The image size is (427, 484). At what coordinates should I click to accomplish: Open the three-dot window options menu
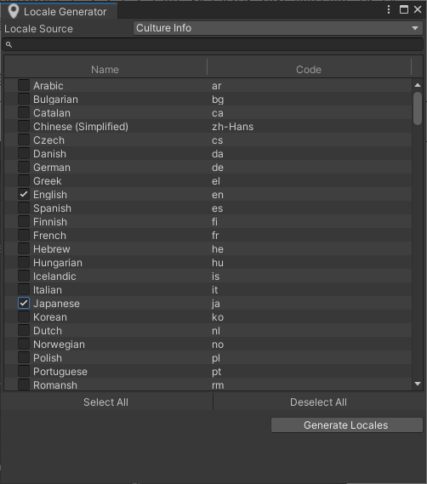tap(389, 9)
